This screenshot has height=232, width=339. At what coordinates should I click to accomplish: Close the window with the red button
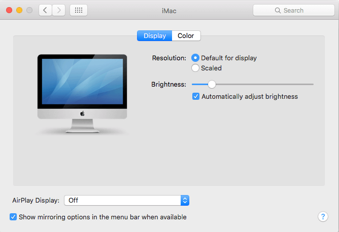[x=9, y=10]
